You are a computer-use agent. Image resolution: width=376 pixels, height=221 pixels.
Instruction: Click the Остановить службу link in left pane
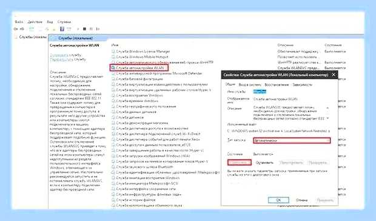click(65, 55)
